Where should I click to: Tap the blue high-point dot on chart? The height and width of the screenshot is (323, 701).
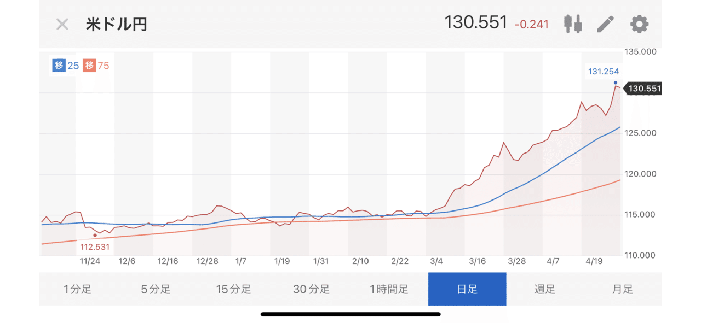(616, 83)
